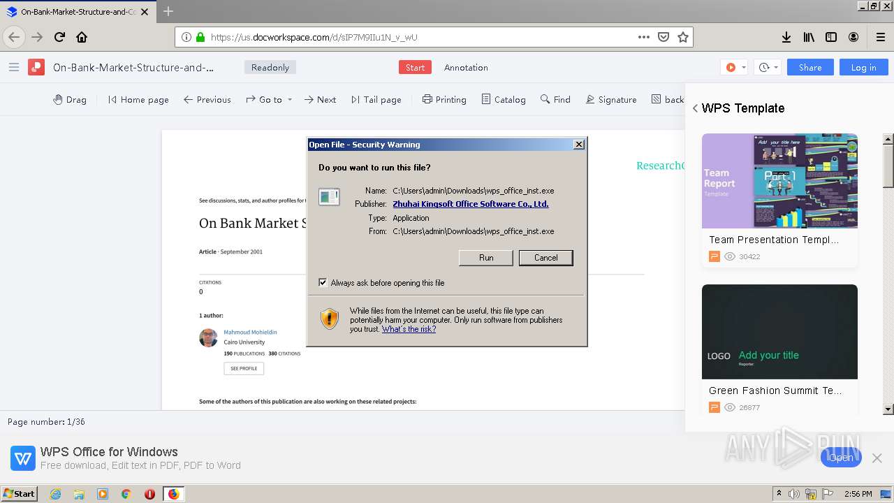894x503 pixels.
Task: Save the page to Pocket icon
Action: 664,37
